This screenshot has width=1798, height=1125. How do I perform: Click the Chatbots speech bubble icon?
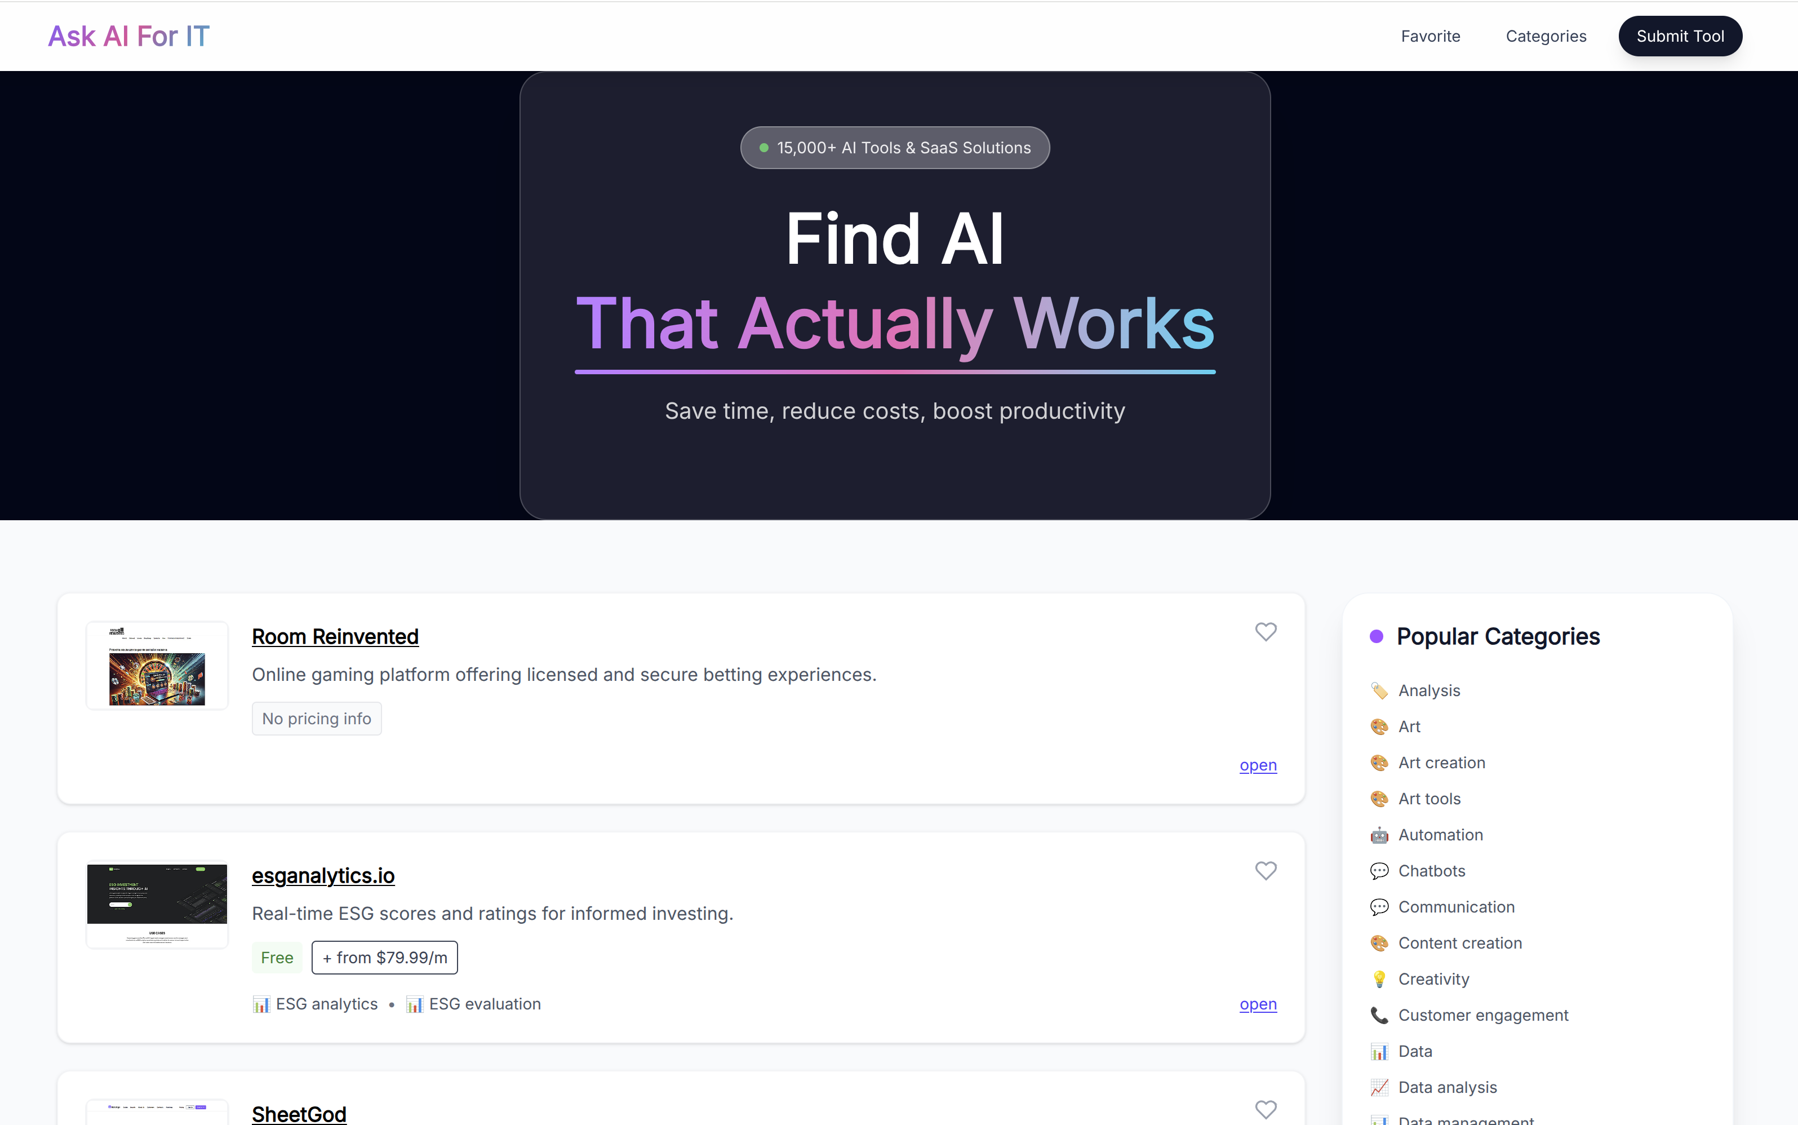click(x=1379, y=871)
